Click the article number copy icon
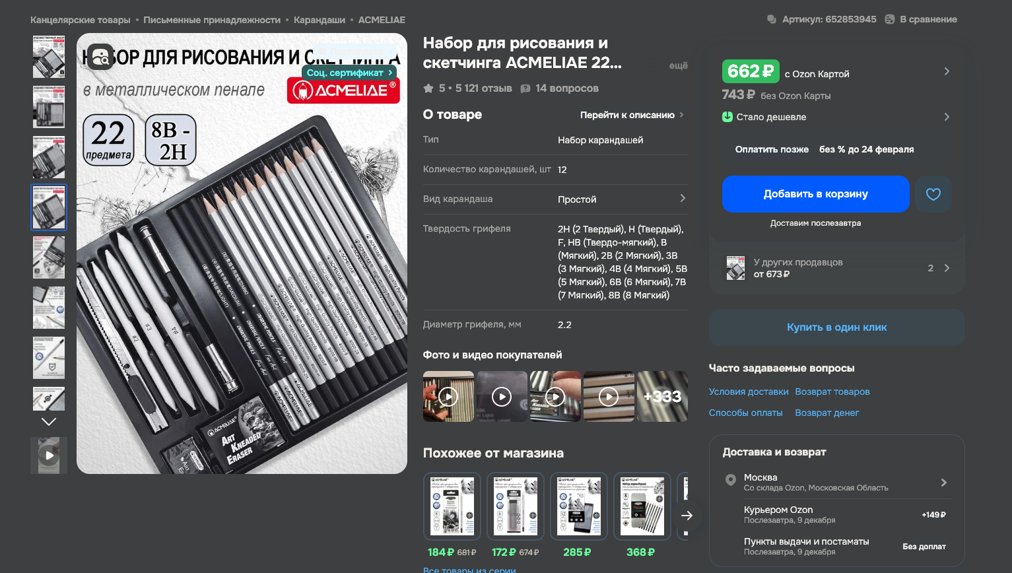Viewport: 1012px width, 573px height. pyautogui.click(x=772, y=19)
